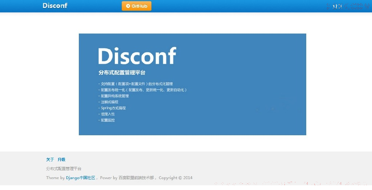Click the Copyright © 2014 text
Screen dimensions: 372x190
tap(175, 178)
